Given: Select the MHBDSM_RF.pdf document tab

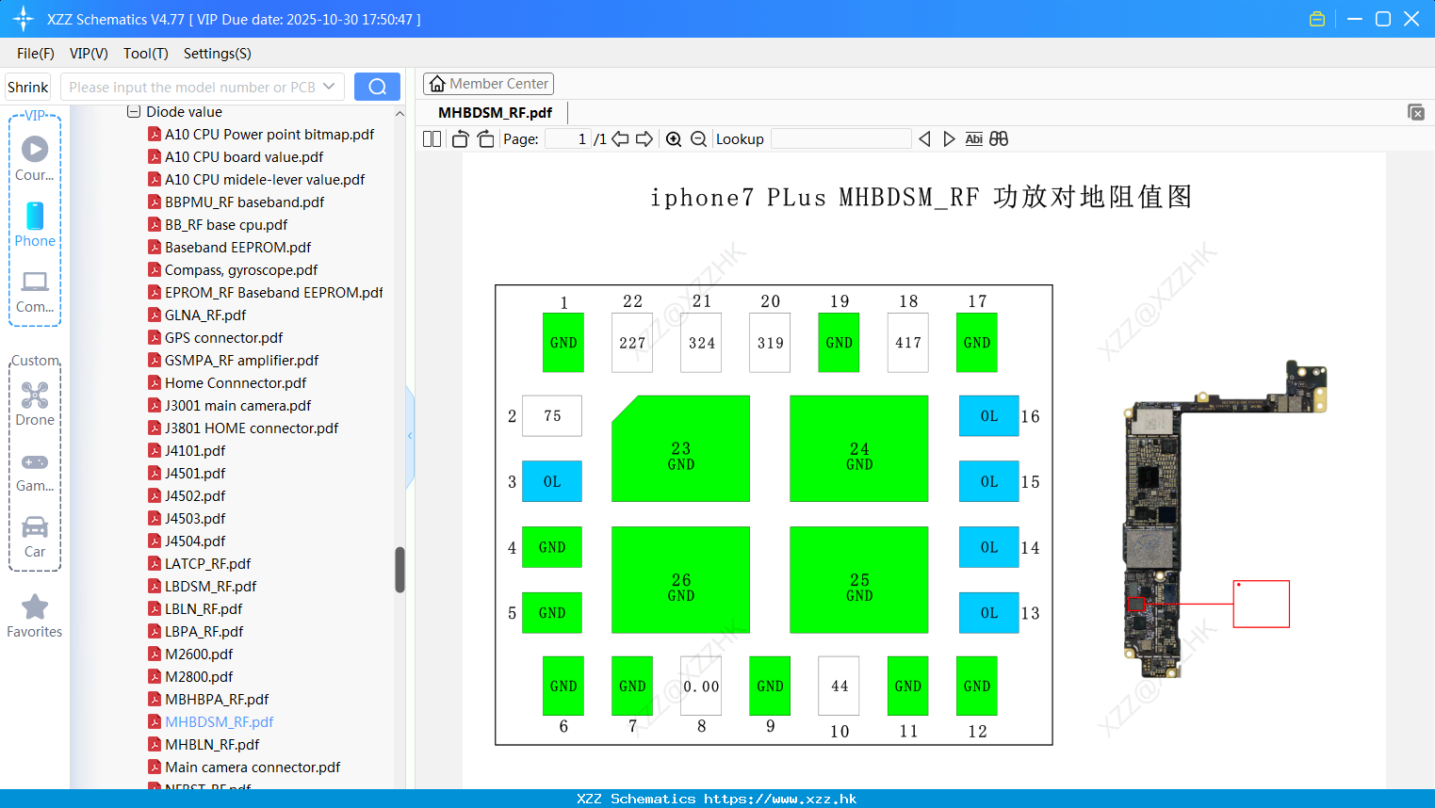Looking at the screenshot, I should pyautogui.click(x=496, y=112).
